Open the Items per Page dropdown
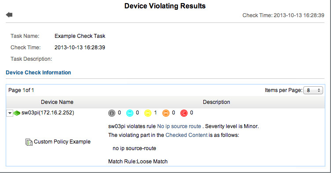Viewport: 331px width, 173px height. [x=313, y=90]
